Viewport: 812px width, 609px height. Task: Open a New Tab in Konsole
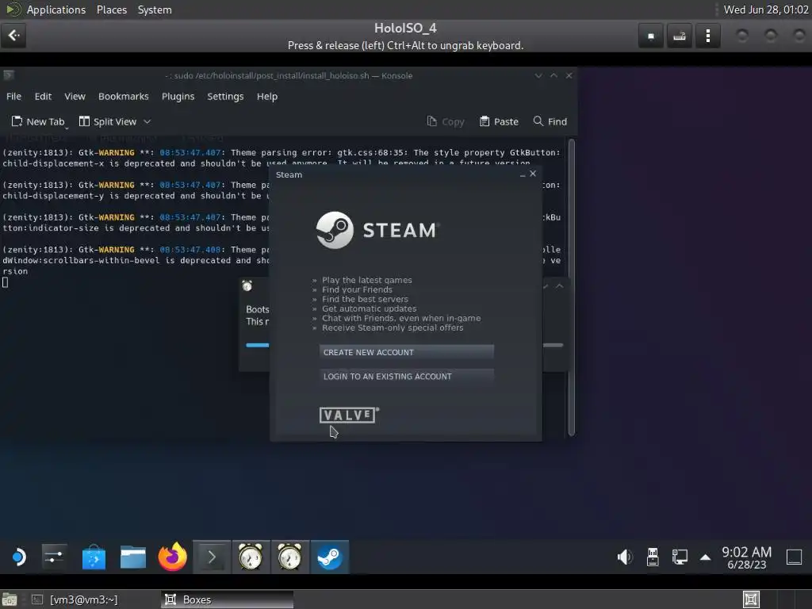[x=38, y=121]
